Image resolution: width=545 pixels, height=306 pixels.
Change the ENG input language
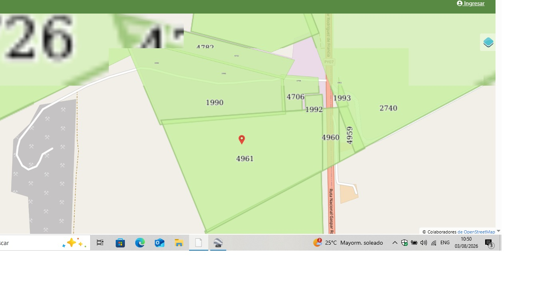[x=445, y=243]
